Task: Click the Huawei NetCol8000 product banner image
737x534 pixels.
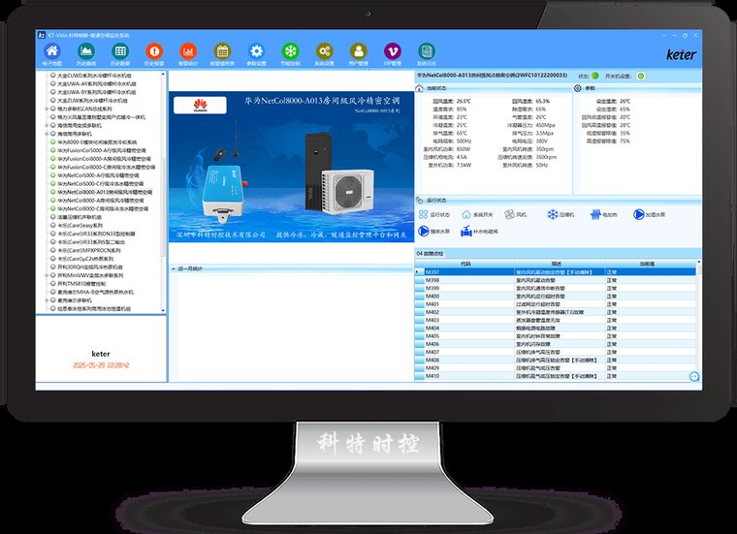Action: point(292,167)
